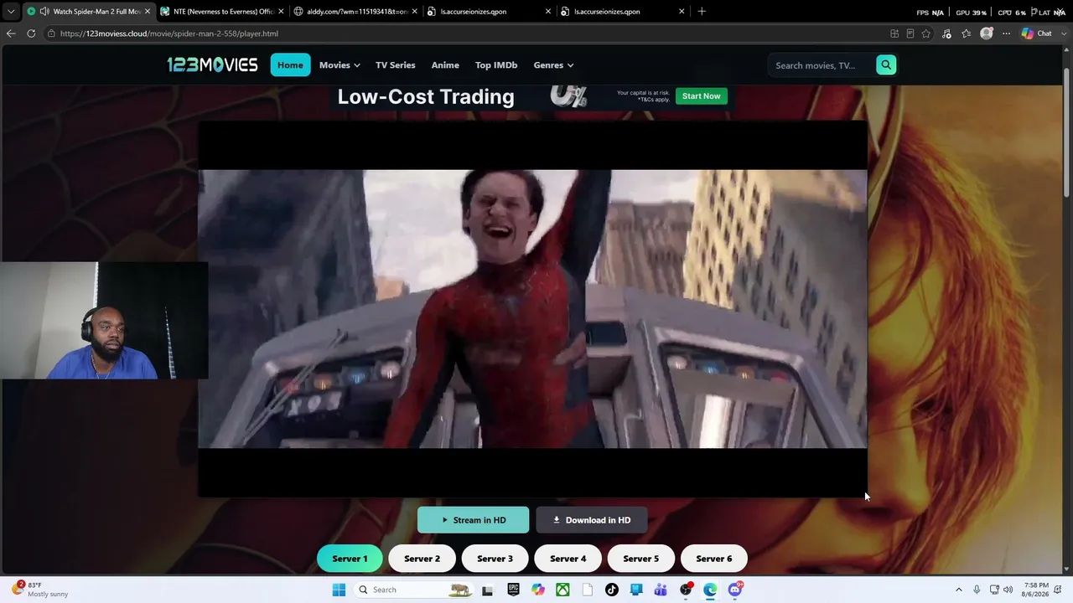This screenshot has height=603, width=1073.
Task: Go back using the browser back arrow
Action: (11, 33)
